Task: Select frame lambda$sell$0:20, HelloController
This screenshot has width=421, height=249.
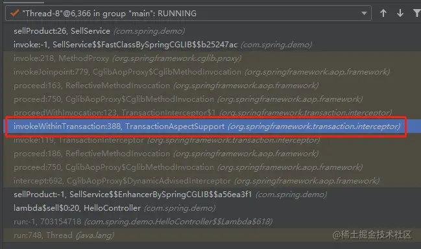Action: (212, 208)
